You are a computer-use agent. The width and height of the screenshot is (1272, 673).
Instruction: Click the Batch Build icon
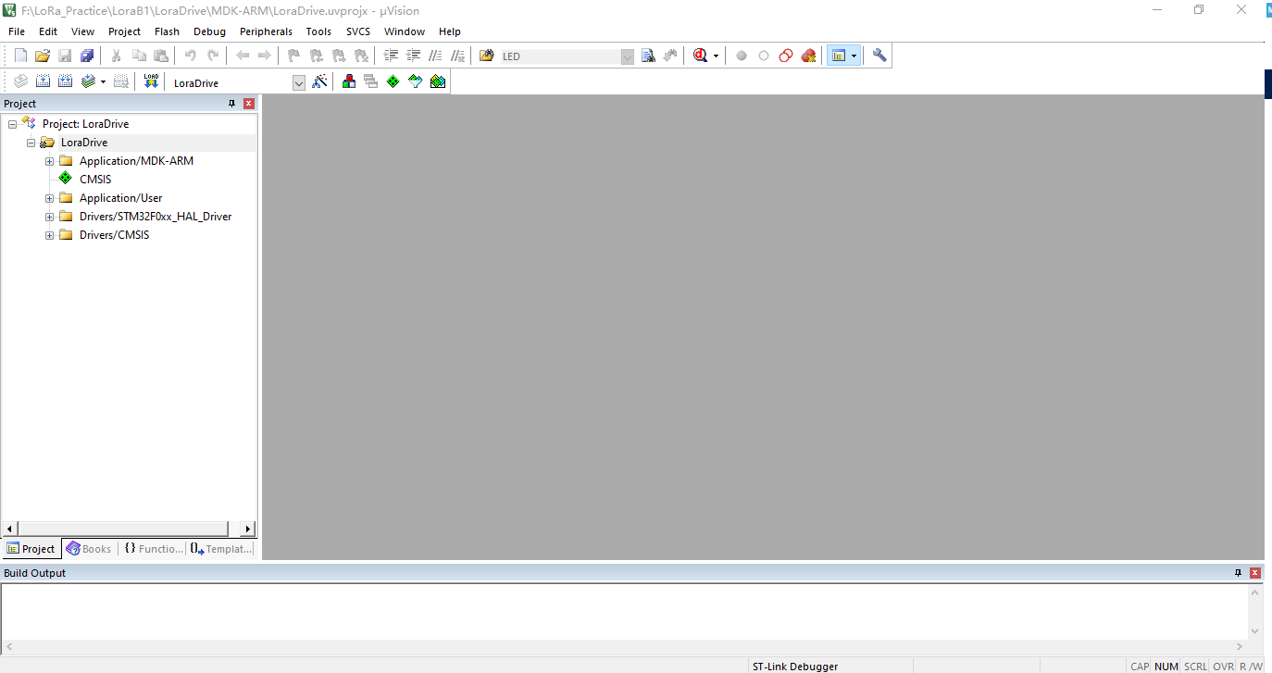click(88, 81)
